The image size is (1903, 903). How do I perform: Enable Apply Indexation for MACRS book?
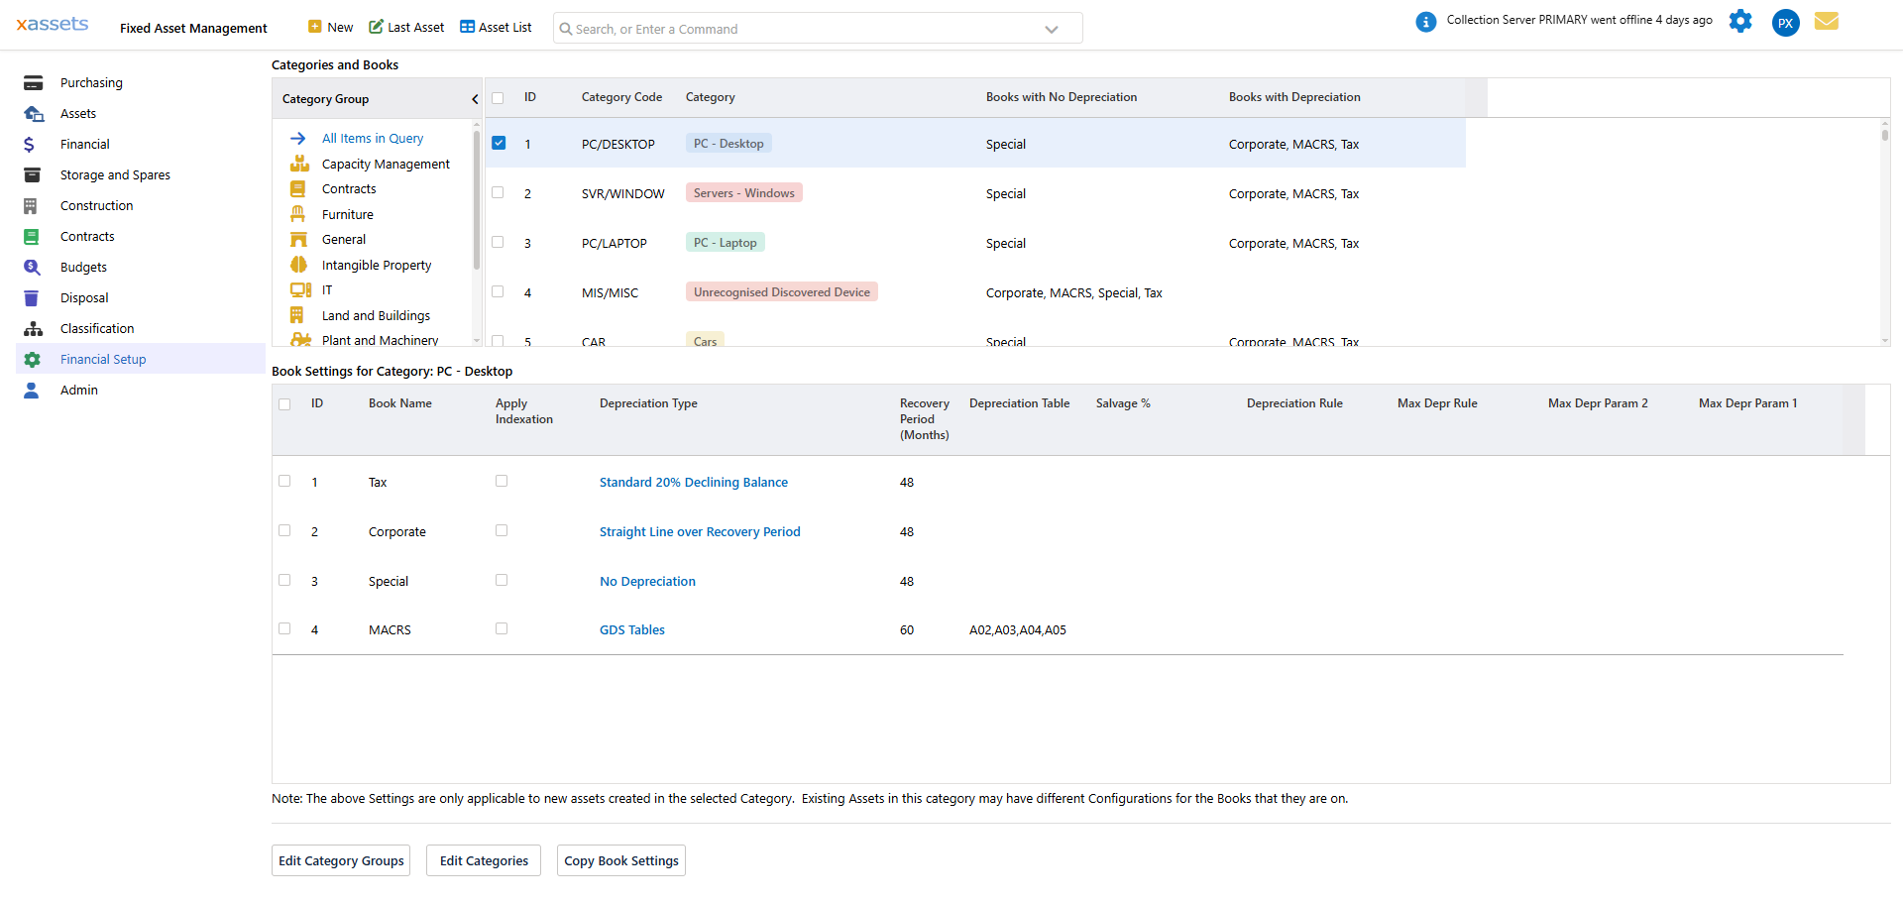[502, 628]
